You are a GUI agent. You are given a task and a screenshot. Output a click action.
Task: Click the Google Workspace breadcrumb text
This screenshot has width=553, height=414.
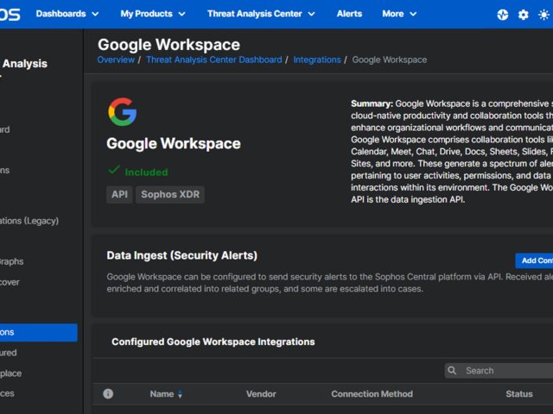click(390, 60)
